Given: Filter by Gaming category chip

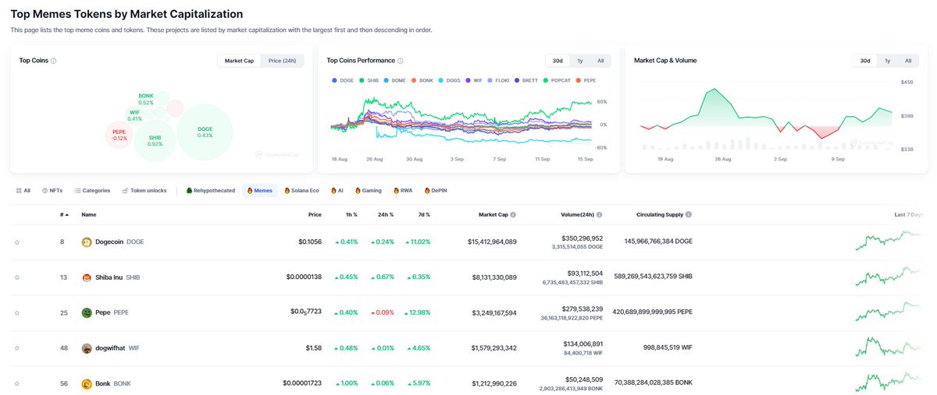Looking at the screenshot, I should tap(369, 190).
